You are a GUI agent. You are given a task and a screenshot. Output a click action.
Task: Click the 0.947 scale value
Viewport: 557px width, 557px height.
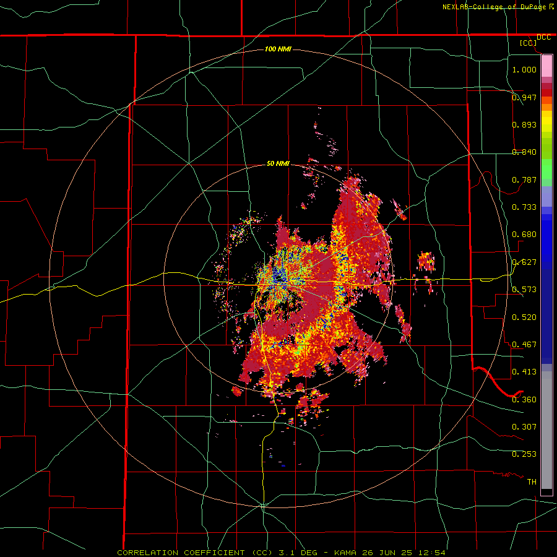click(x=524, y=97)
